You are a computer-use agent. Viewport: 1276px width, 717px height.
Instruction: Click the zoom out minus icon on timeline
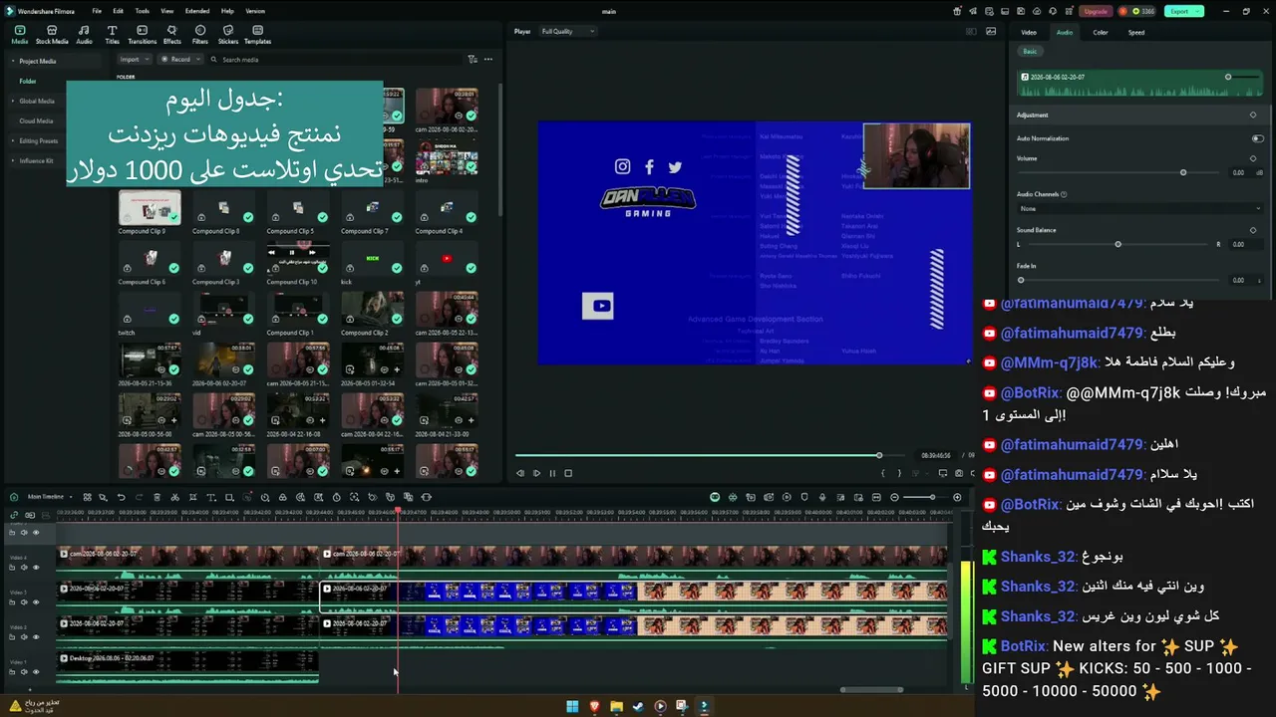[894, 497]
